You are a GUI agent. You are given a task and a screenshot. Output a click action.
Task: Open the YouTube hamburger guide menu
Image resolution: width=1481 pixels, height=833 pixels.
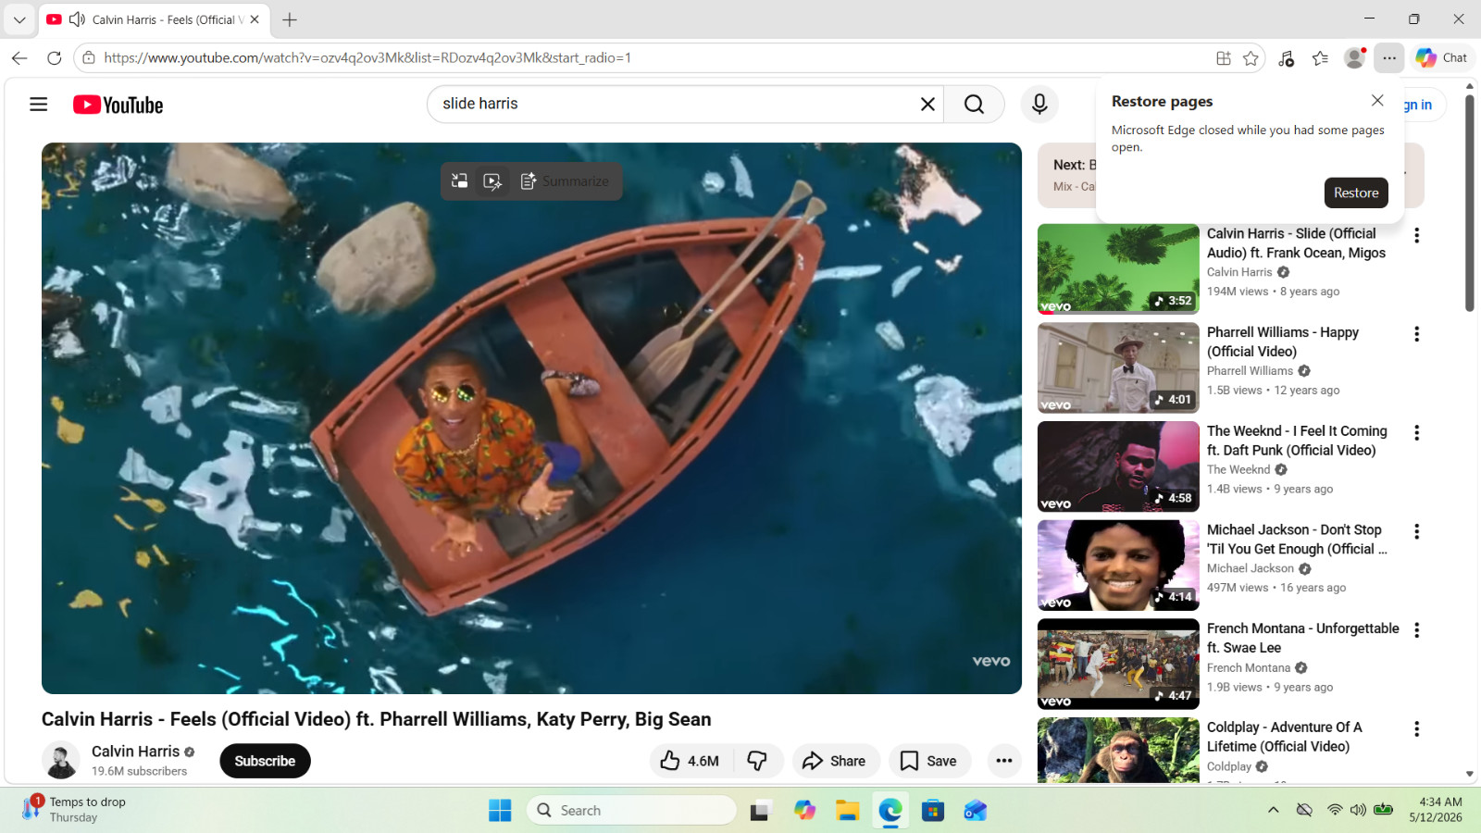point(38,105)
